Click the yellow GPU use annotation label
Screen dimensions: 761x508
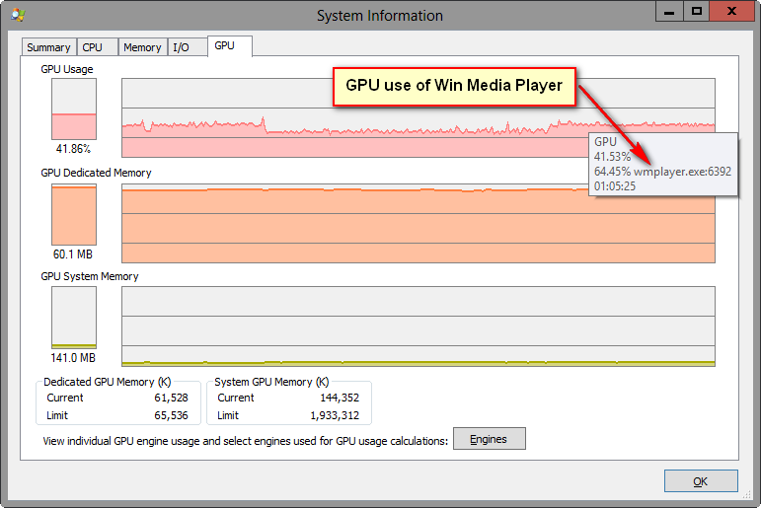(453, 86)
